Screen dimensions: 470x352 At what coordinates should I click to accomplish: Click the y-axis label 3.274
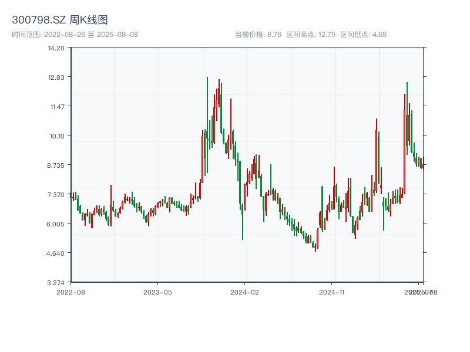(55, 283)
